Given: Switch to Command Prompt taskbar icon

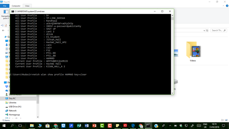Looking at the screenshot, I should click(148, 126).
